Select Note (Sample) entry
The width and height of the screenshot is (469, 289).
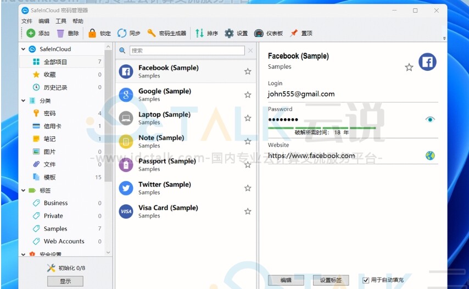(186, 142)
